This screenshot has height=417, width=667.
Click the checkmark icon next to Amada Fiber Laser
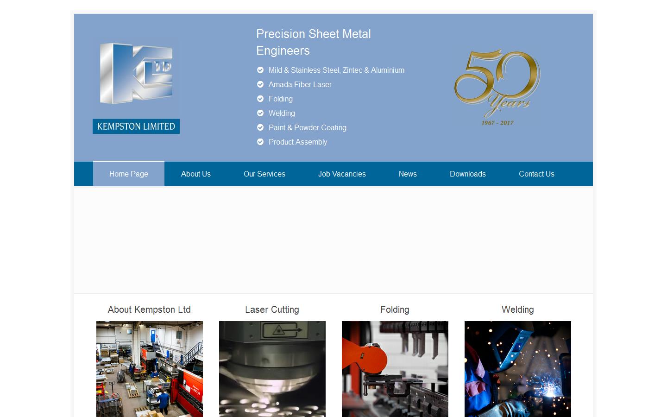pos(260,84)
